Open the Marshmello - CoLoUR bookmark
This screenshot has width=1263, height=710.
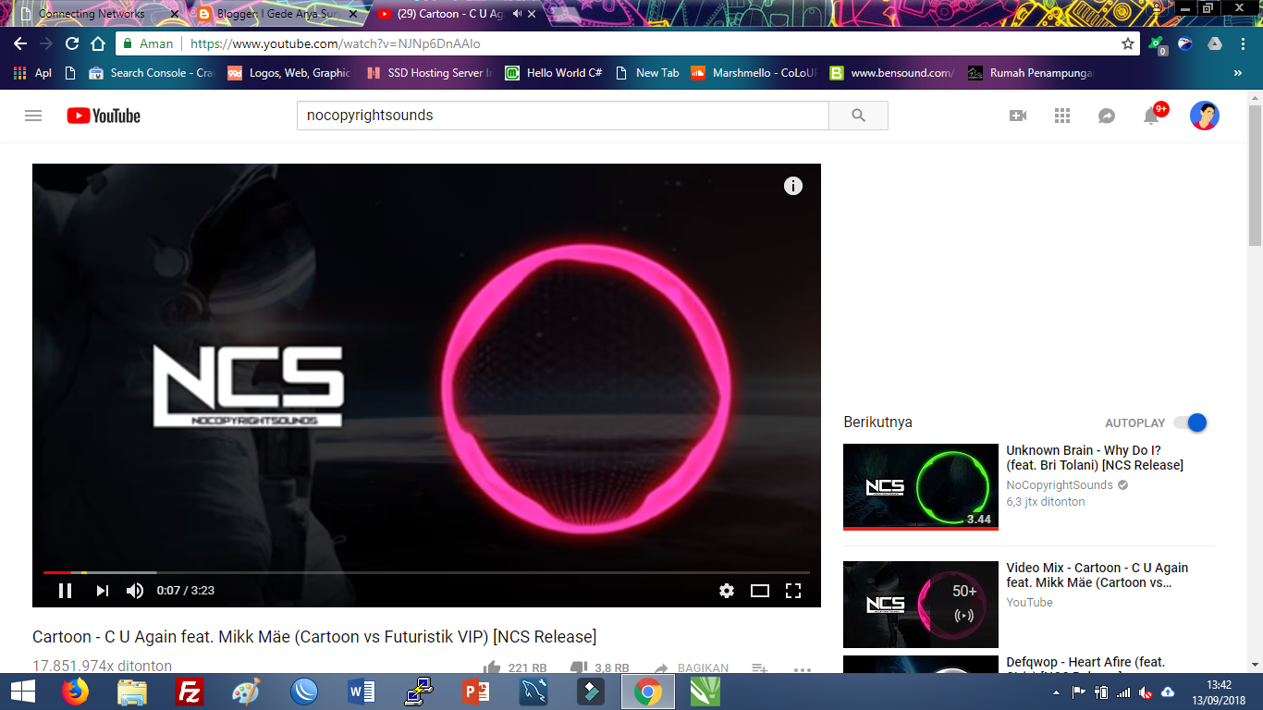[754, 73]
